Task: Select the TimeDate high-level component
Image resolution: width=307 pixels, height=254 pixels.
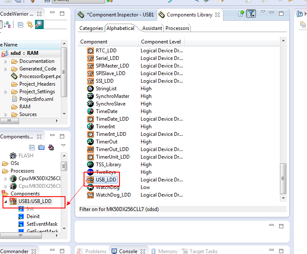Action: pos(107,111)
